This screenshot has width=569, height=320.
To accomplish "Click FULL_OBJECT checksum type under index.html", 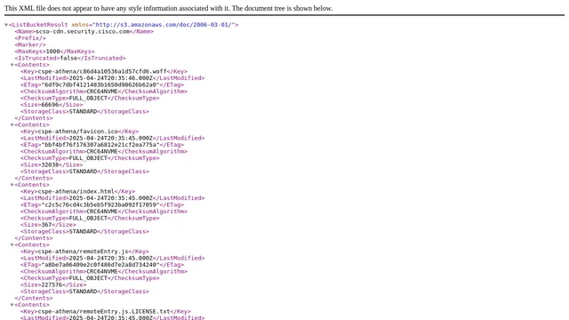I will tap(88, 219).
